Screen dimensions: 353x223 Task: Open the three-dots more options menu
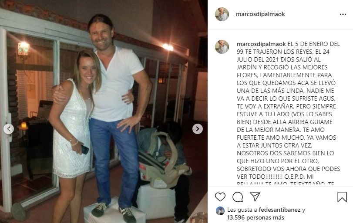coord(343,14)
